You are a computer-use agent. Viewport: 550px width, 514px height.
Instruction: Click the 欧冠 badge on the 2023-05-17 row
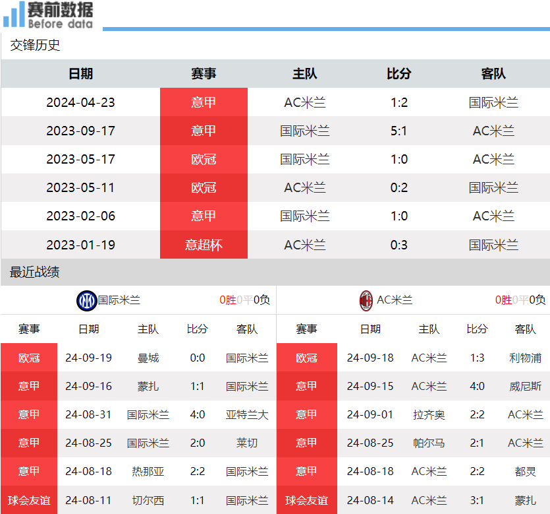click(x=204, y=159)
